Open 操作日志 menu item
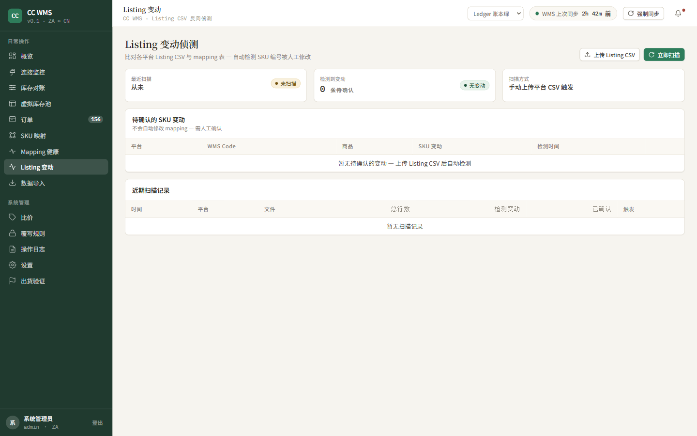The width and height of the screenshot is (697, 436). 56,249
